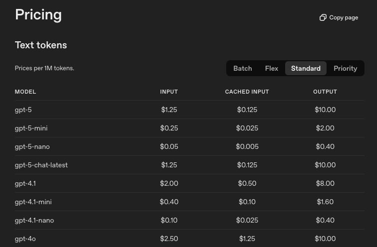
Task: Click the gpt-4o model name
Action: [25, 239]
